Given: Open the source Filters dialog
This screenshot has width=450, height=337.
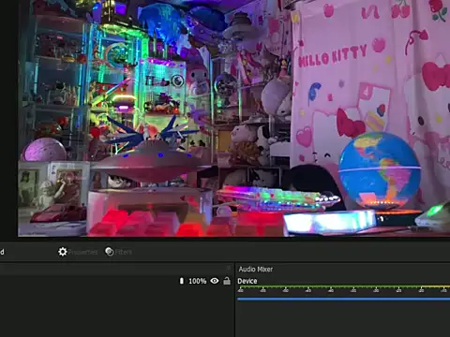Looking at the screenshot, I should coord(119,252).
